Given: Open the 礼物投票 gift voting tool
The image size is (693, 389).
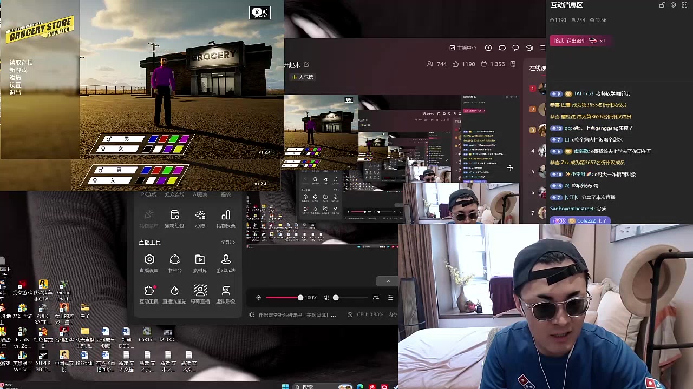Looking at the screenshot, I should pos(226,219).
